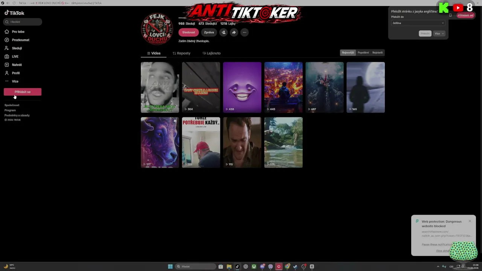482x271 pixels.
Task: Open Steam from the taskbar
Action: pos(295,266)
